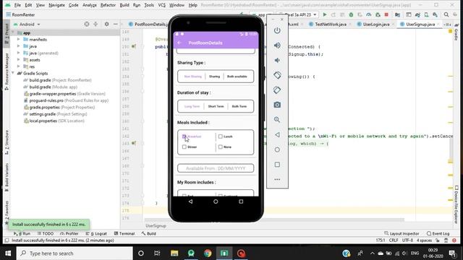The height and width of the screenshot is (260, 463).
Task: Click the green Run app button
Action: pyautogui.click(x=325, y=14)
